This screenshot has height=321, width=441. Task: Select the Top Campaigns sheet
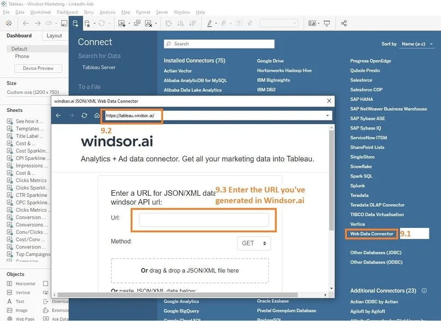tap(29, 254)
